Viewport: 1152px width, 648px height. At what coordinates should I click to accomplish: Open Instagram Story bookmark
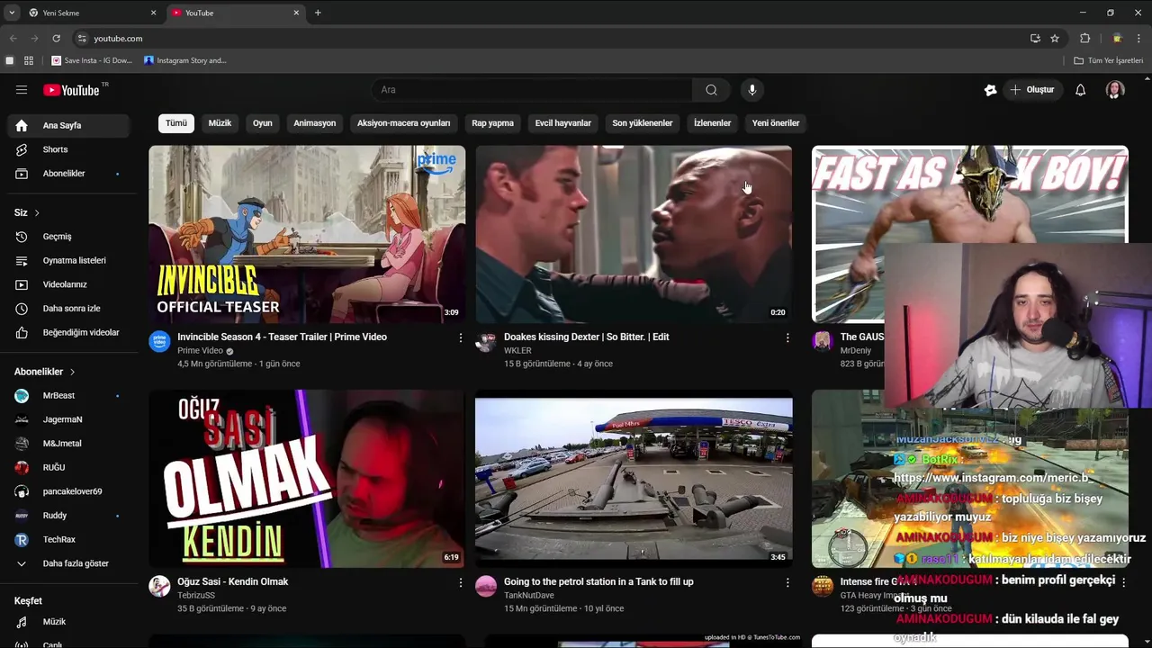coord(185,60)
